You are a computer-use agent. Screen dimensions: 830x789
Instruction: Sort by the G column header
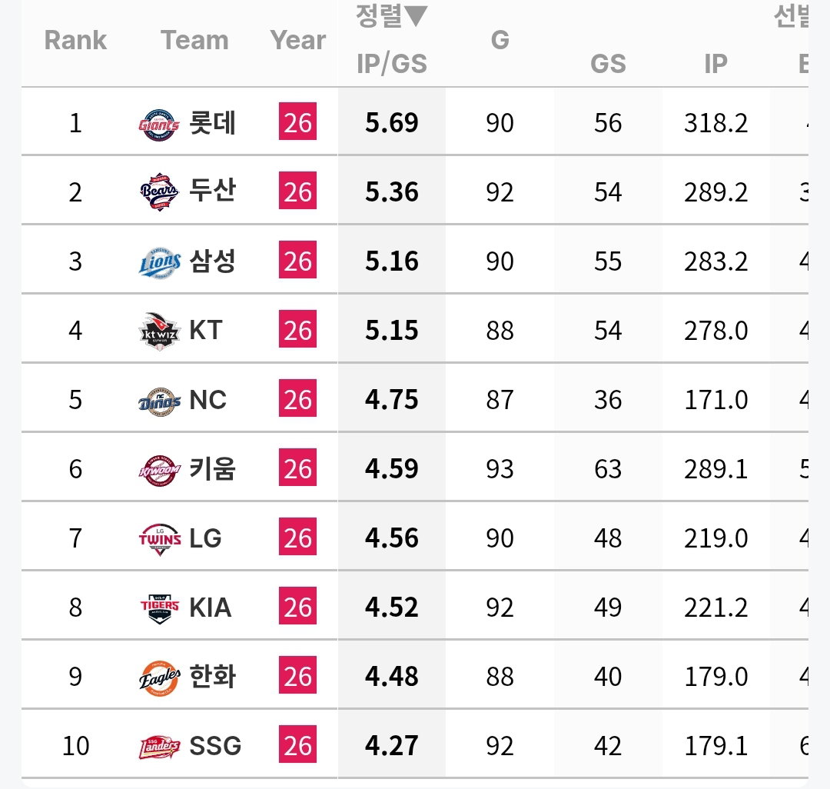pyautogui.click(x=500, y=40)
